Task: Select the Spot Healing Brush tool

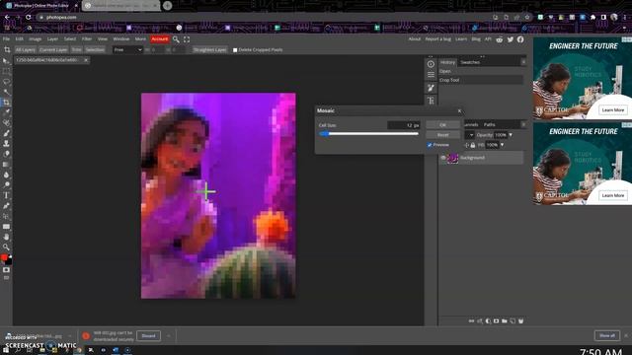Action: 6,122
